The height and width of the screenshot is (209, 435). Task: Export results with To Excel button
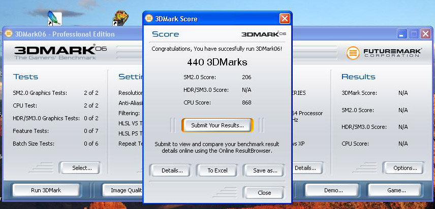pyautogui.click(x=218, y=170)
